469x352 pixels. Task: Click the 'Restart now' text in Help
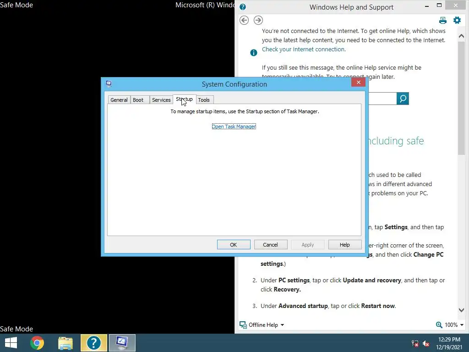tap(378, 306)
